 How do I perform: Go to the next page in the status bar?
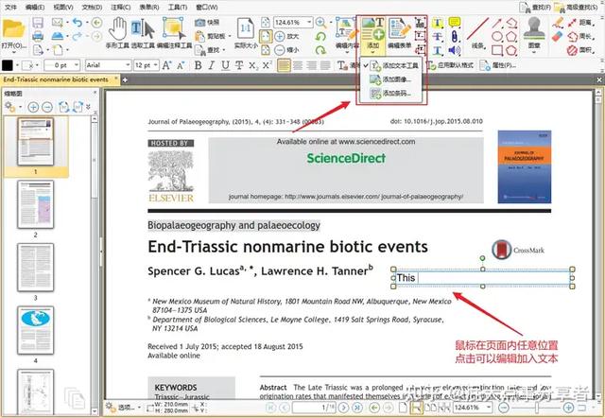click(344, 408)
